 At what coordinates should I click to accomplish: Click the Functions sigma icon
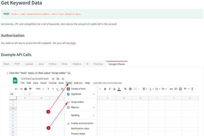(192, 89)
